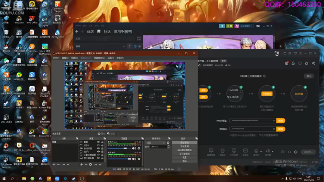Click 停止推流 in OBS controls
Viewport: 324px width, 182px height.
click(x=184, y=143)
